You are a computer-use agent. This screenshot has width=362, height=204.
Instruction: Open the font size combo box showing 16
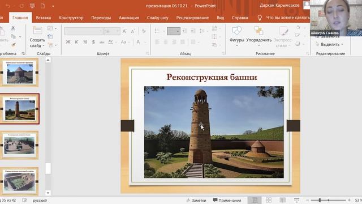[x=112, y=31]
